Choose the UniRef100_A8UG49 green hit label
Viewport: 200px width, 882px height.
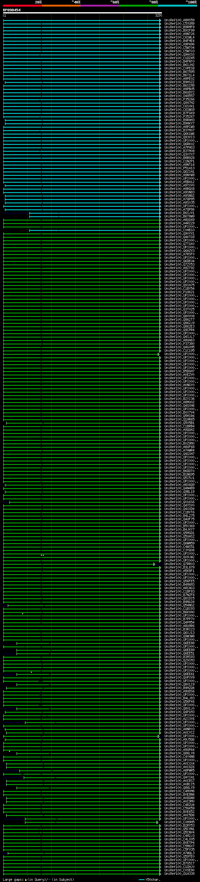(x=179, y=220)
